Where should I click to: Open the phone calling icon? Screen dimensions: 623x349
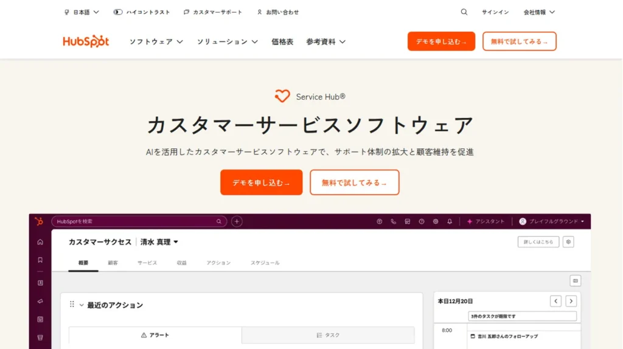click(394, 221)
